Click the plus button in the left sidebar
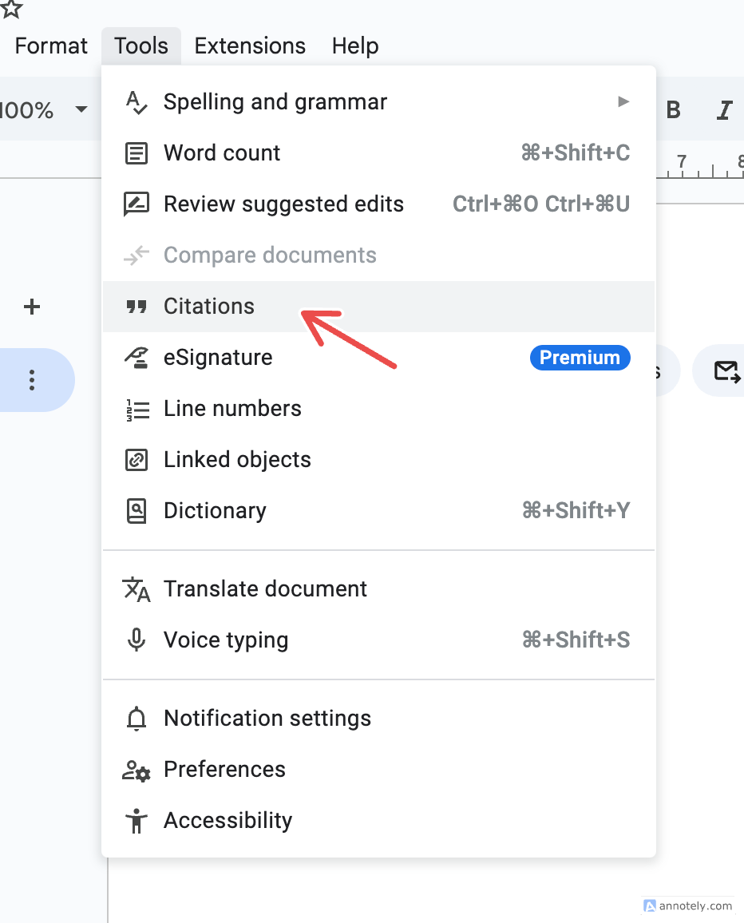The image size is (744, 923). pos(32,307)
